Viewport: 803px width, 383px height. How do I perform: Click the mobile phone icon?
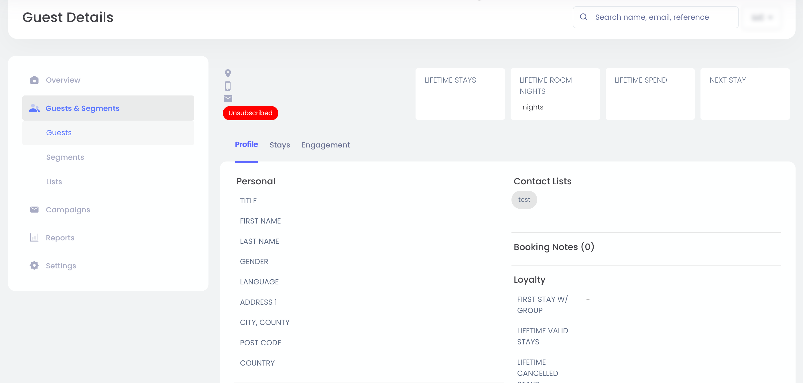point(228,86)
